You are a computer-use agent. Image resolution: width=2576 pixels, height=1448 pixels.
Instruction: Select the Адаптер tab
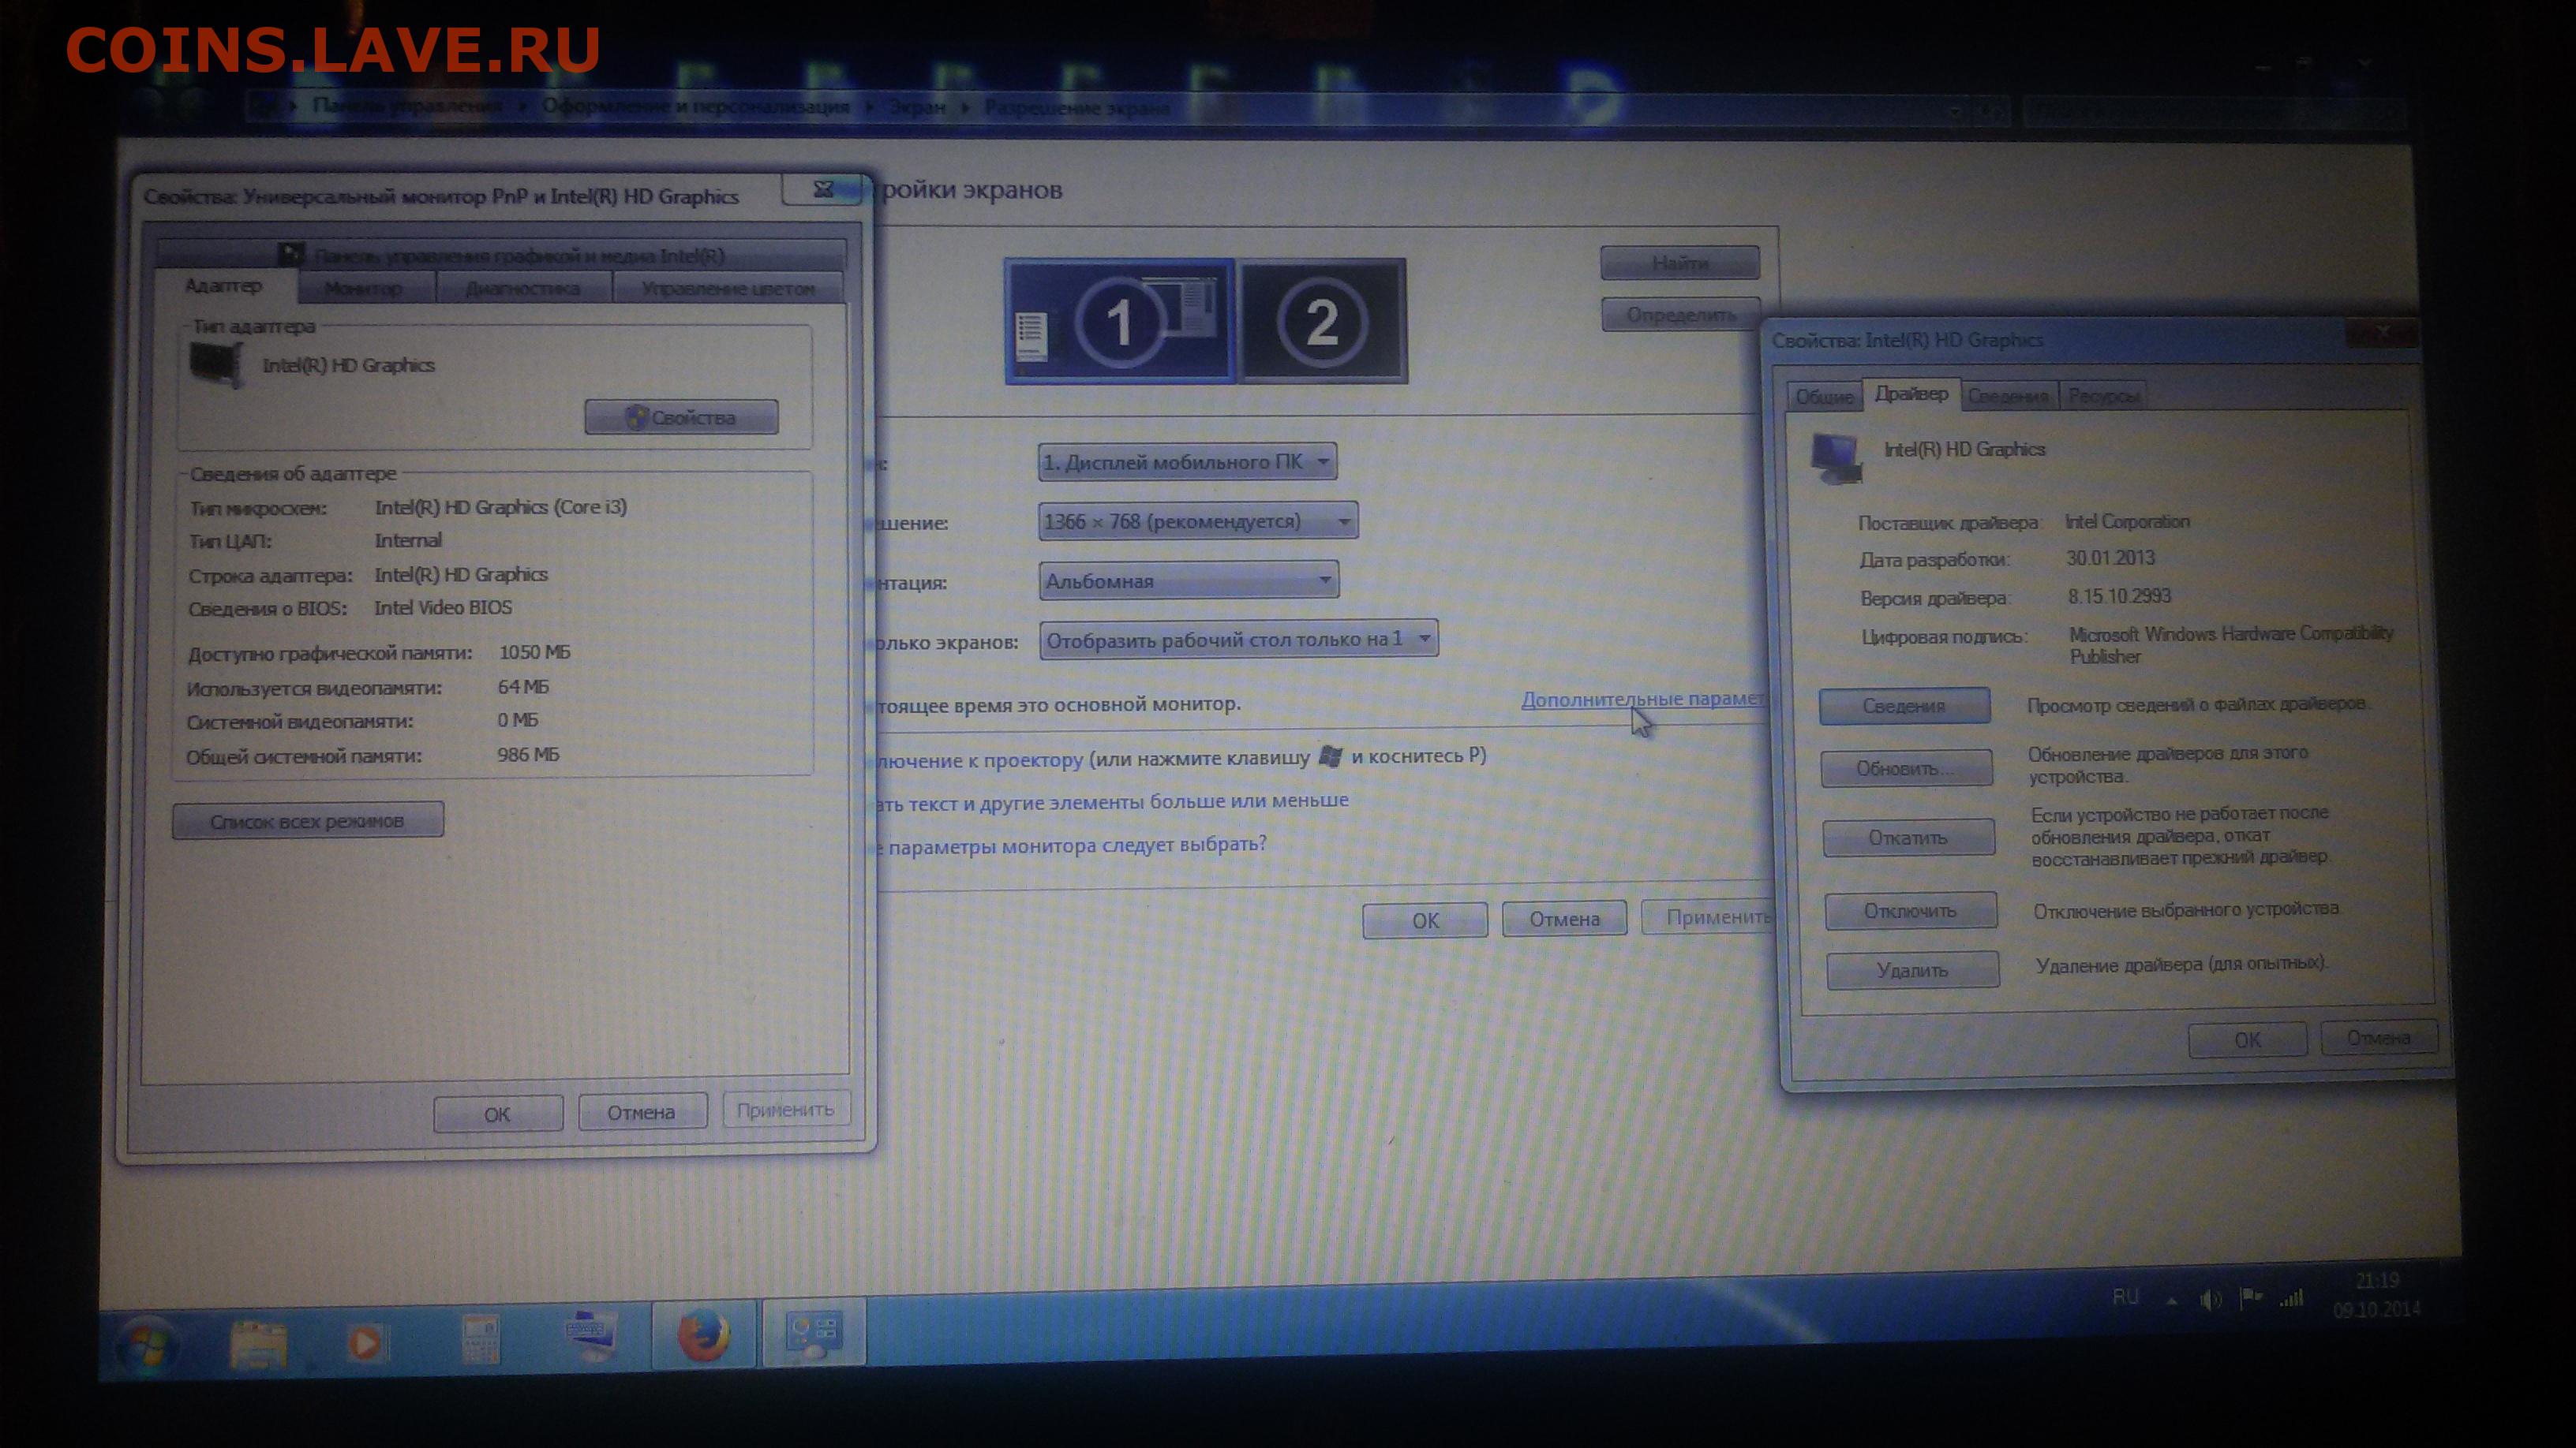(224, 285)
